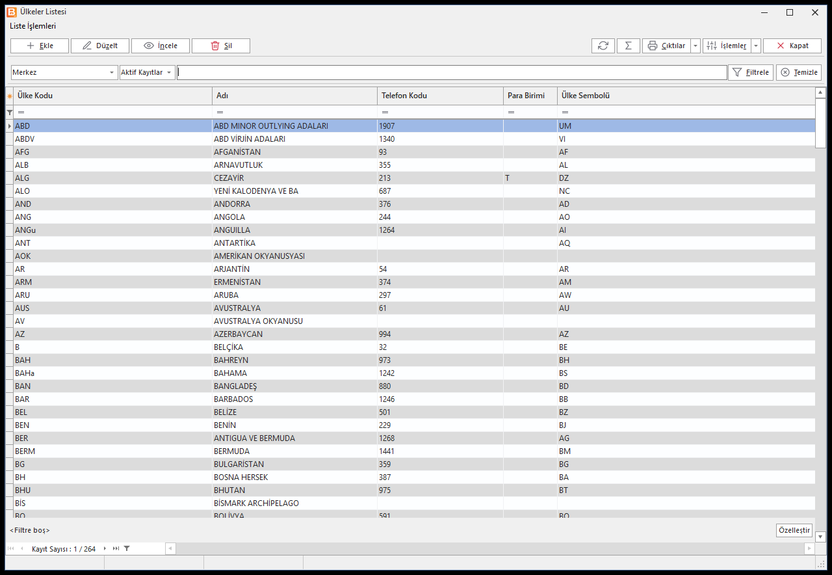Click the Para Birimi column header
The image size is (832, 575).
tap(530, 96)
